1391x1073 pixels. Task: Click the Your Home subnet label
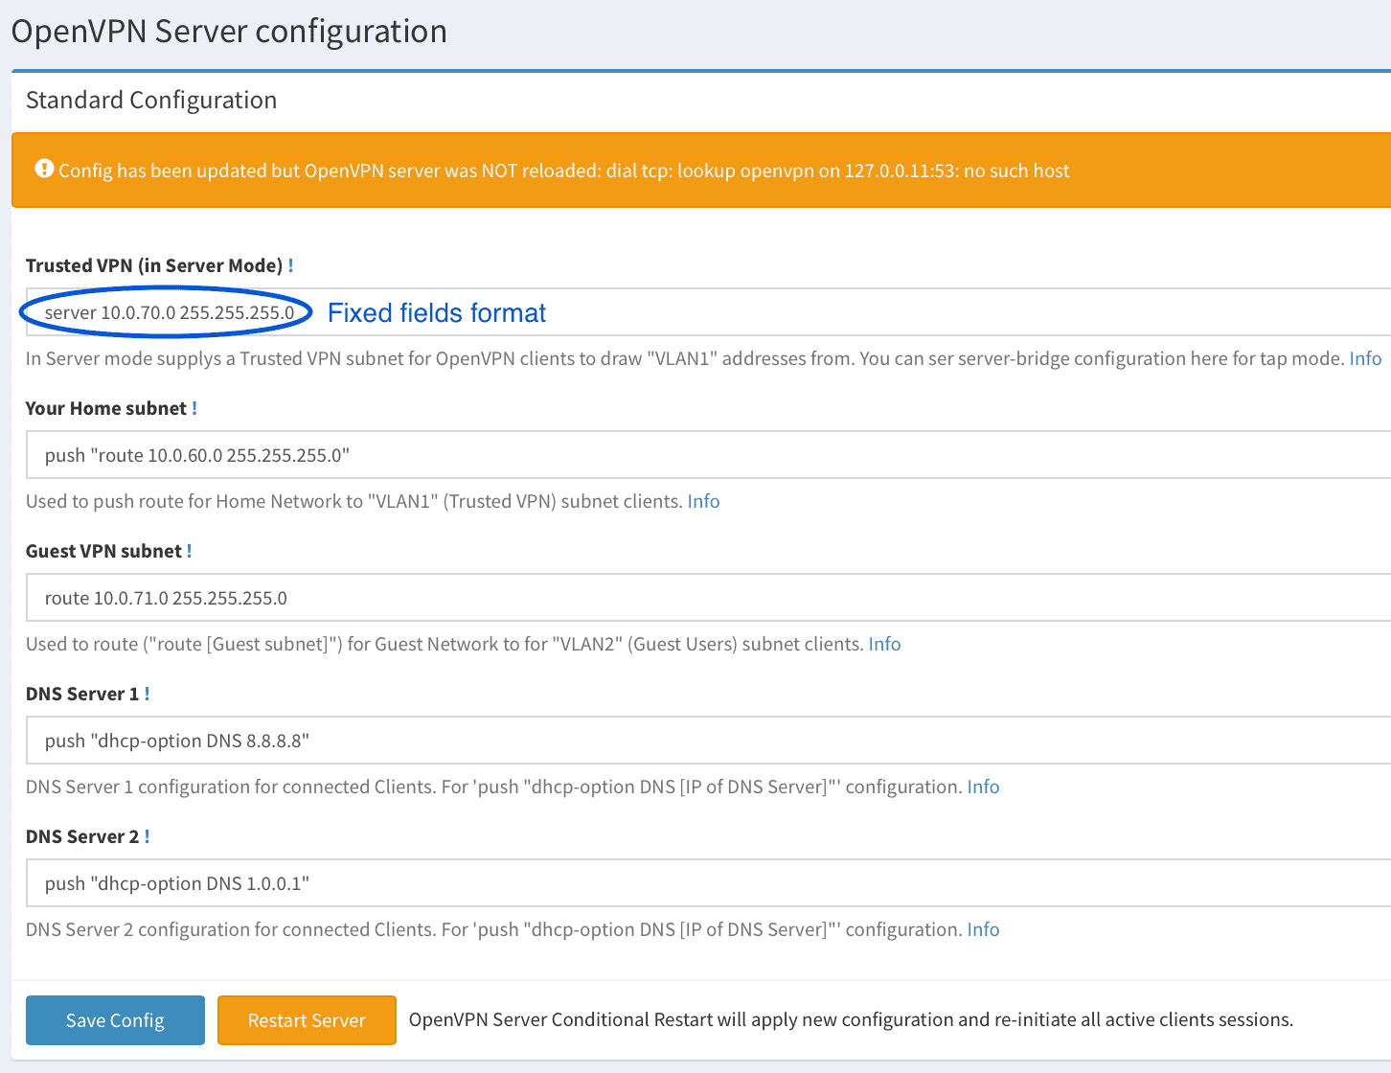point(106,408)
